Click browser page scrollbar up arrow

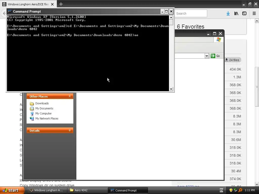click(x=257, y=21)
